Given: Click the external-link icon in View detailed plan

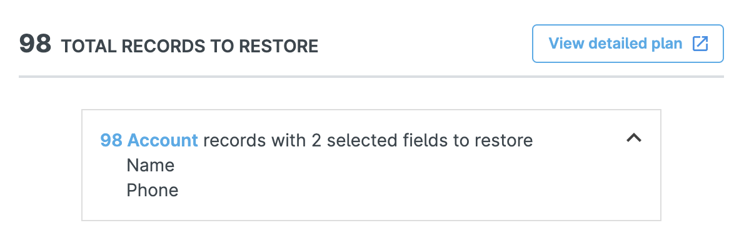Looking at the screenshot, I should point(700,44).
